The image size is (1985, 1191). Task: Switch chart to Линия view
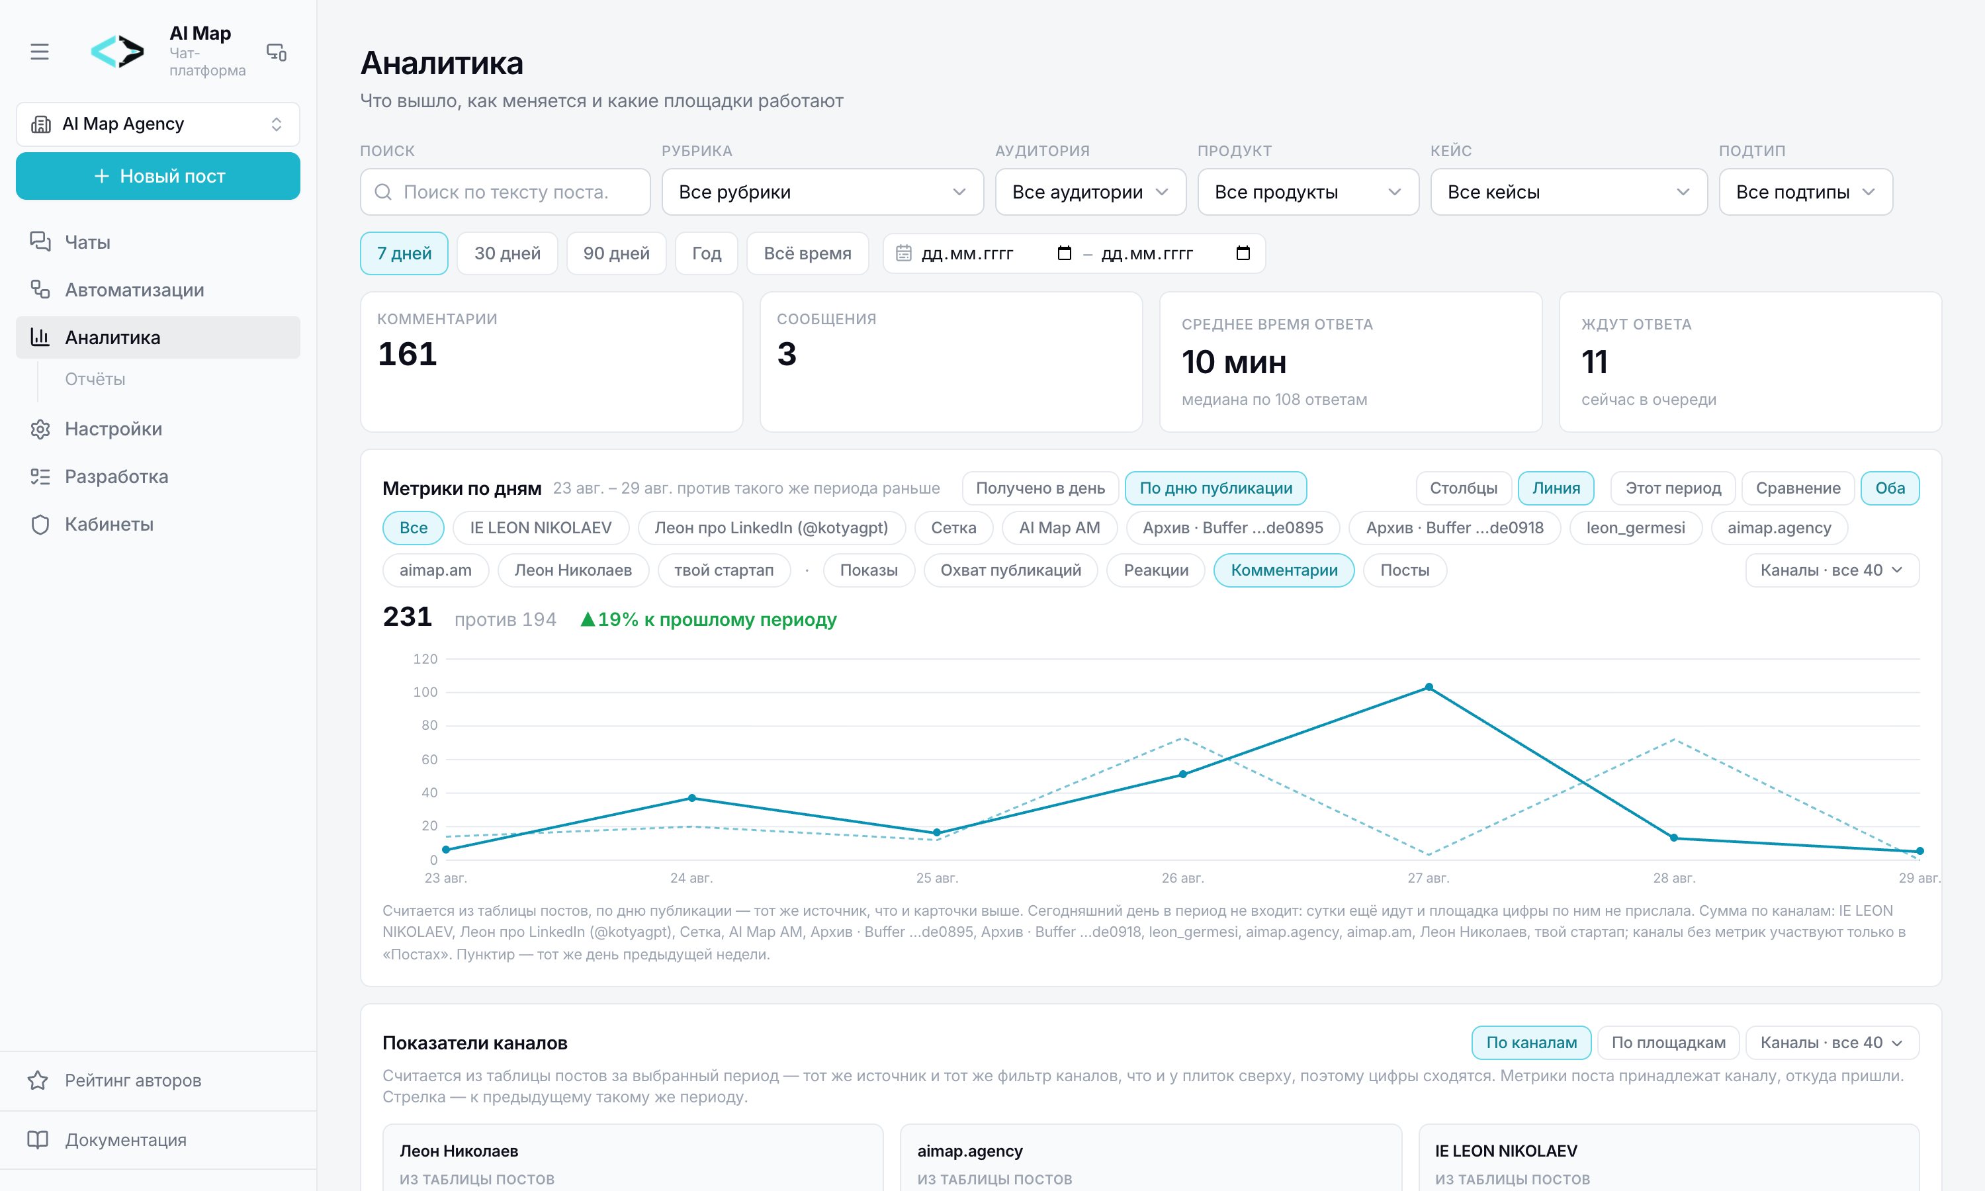[x=1556, y=488]
